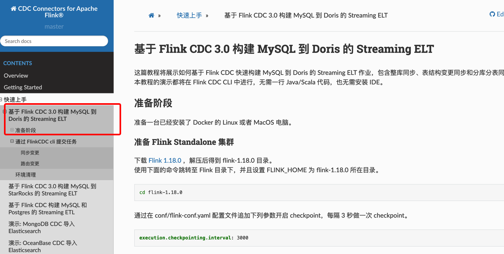Expand the 准备阶段 section with its plus icon
Screen dimensions: 504x254
[12, 130]
